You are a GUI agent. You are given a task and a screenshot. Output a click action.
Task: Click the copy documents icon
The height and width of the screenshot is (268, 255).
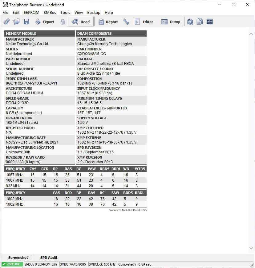(200, 22)
